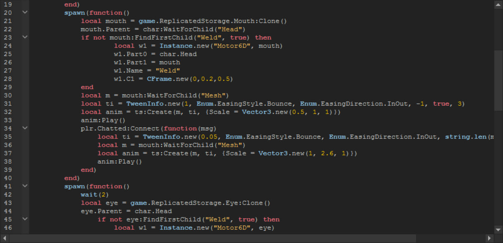Click the "Weld" string on line 27
503x243 pixels.
click(168, 70)
